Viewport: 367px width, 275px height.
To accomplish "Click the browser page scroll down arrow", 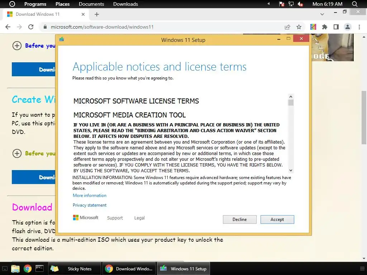I will pos(364,259).
